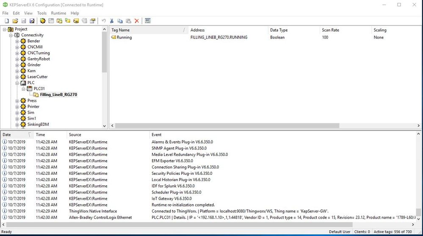423x236 pixels.
Task: Click the Undo arrow icon
Action: [x=104, y=21]
